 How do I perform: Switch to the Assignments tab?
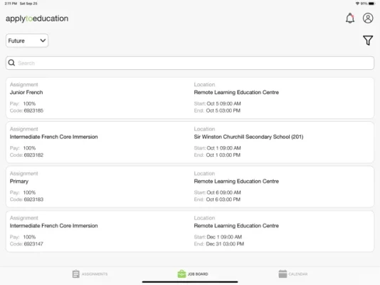point(90,274)
